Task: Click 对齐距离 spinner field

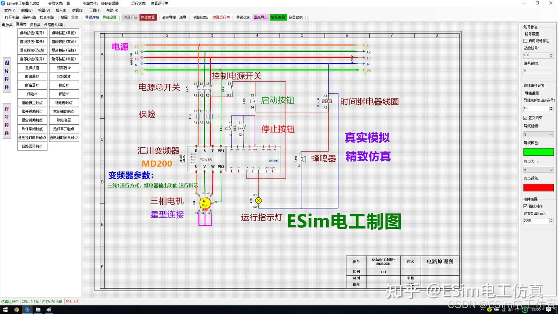Action: 539,221
